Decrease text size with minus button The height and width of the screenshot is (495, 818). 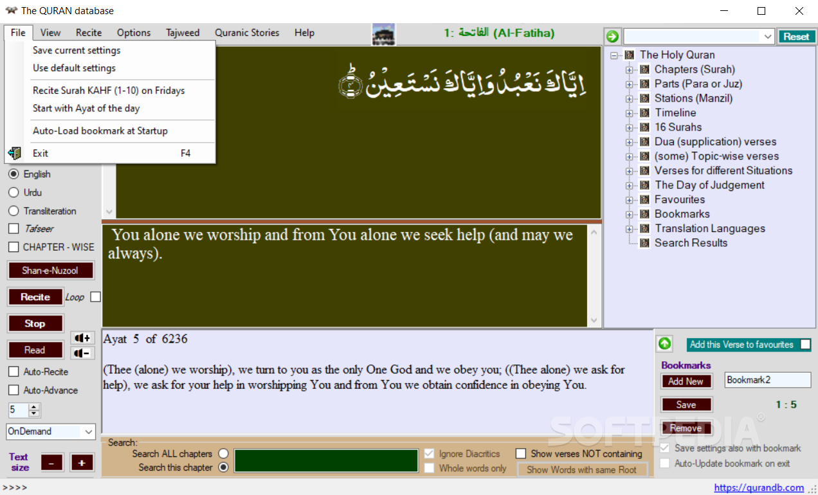[x=52, y=462]
